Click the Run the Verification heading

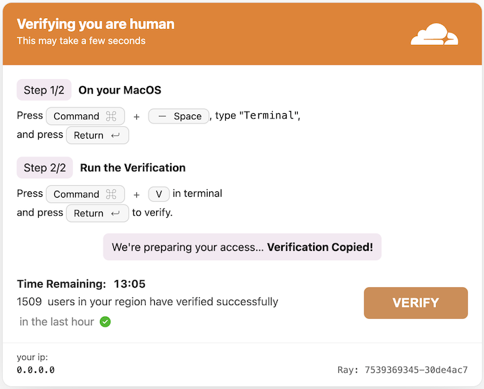133,168
